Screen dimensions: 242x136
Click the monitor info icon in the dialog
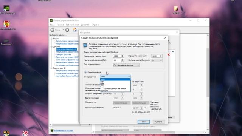[x=85, y=46]
